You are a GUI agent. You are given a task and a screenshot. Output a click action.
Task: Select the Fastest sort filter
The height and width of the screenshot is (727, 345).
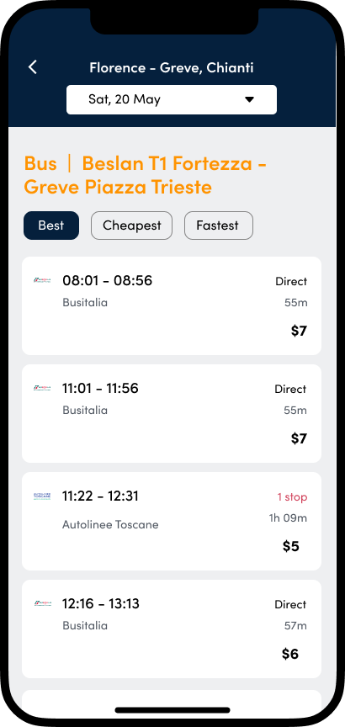[x=219, y=226]
